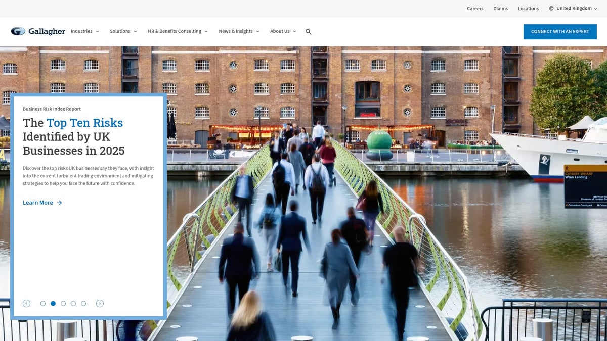This screenshot has width=607, height=341.
Task: Open the Careers menu item
Action: tap(475, 8)
